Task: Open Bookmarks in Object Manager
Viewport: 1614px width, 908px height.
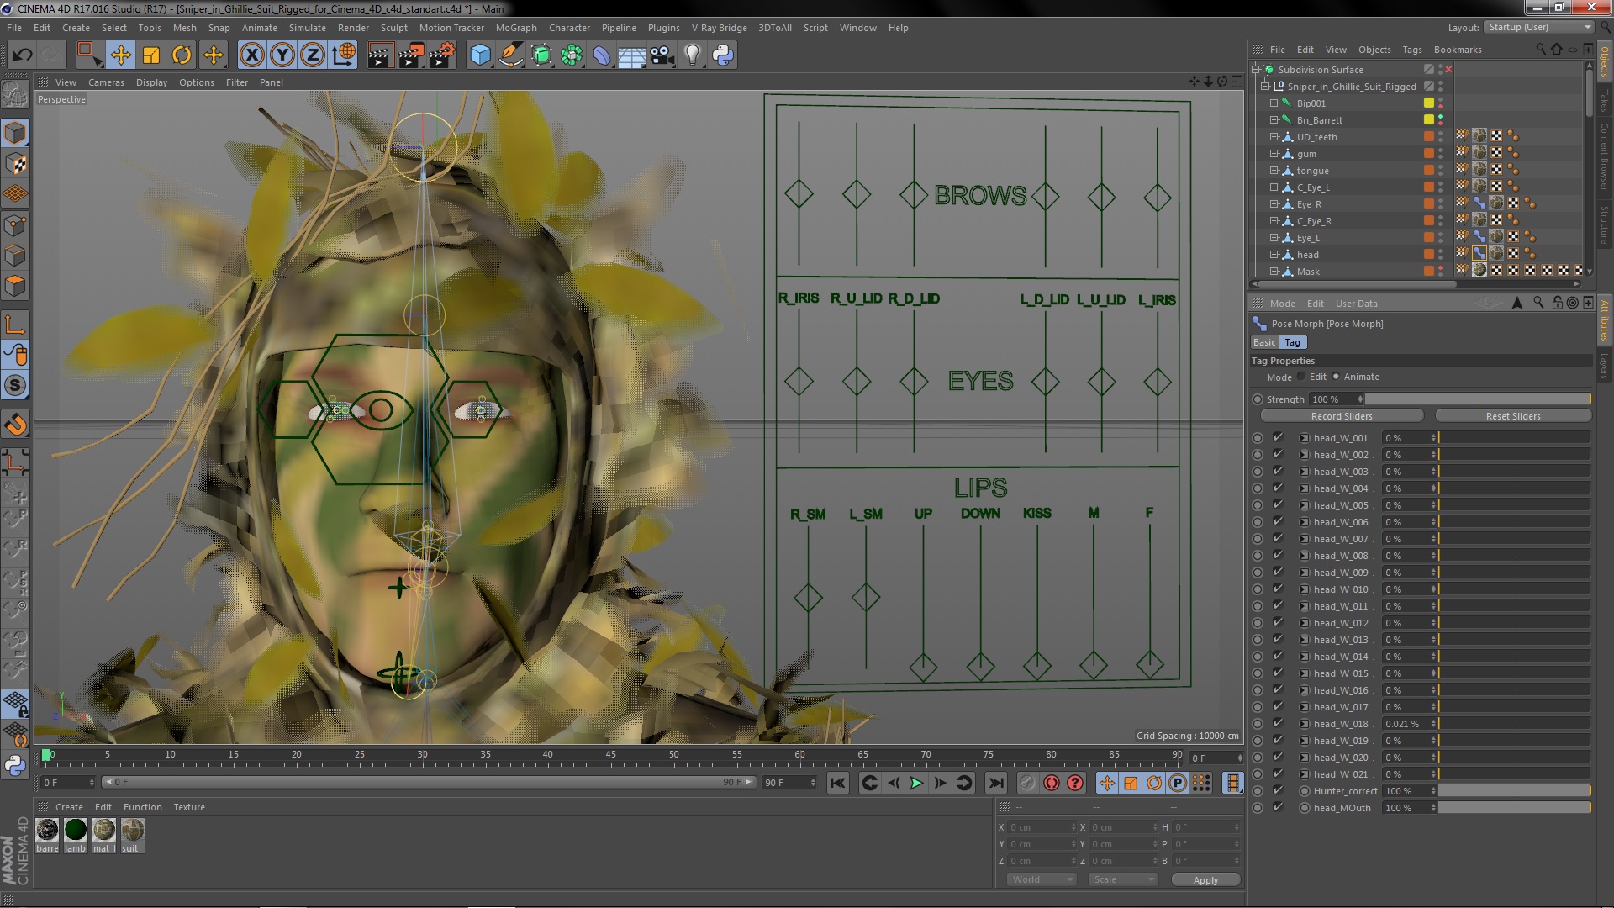Action: pos(1458,50)
